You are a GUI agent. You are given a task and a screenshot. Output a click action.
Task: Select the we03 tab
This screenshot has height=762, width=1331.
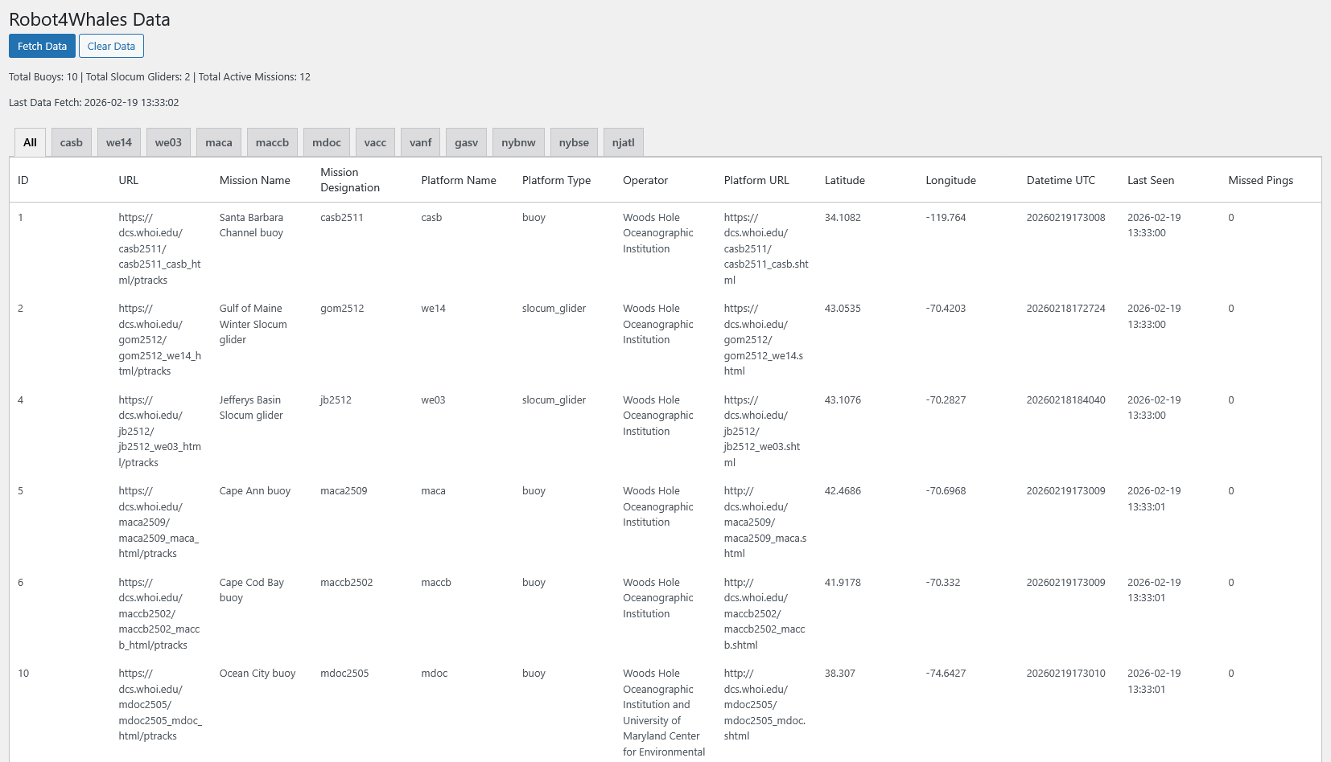pyautogui.click(x=168, y=141)
